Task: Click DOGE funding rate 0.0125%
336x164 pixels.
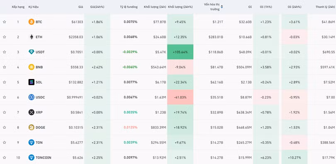Action: coord(131,128)
